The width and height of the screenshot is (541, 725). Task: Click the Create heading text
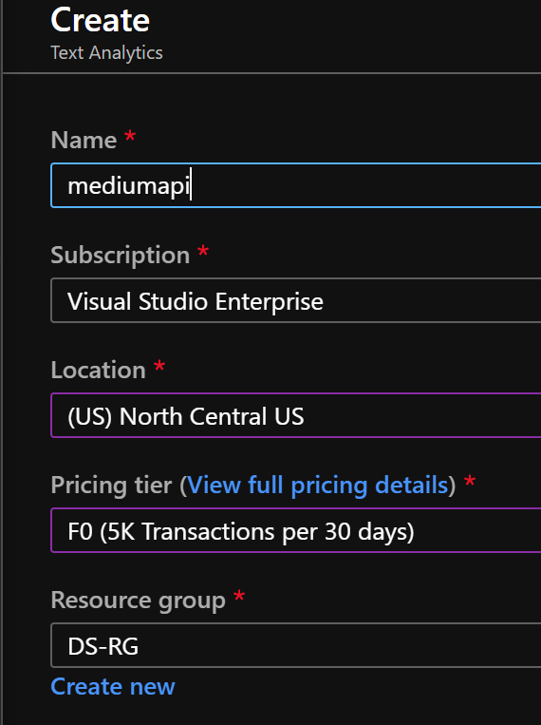pos(101,20)
